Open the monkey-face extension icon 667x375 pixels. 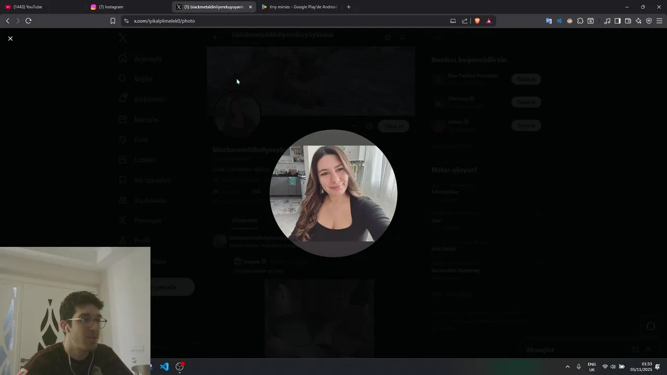pos(570,21)
